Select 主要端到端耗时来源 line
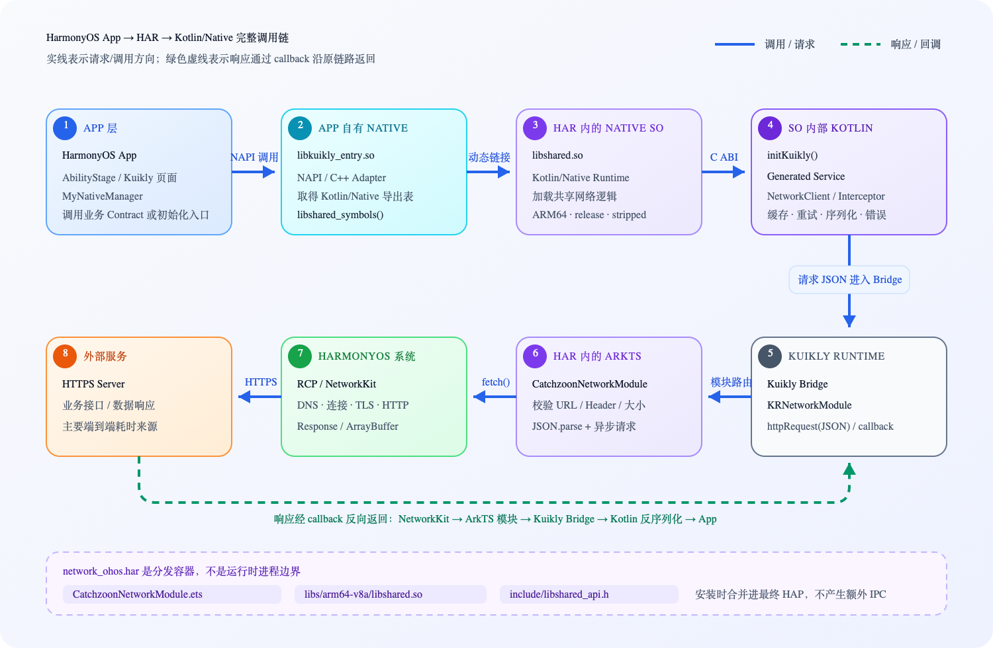This screenshot has width=993, height=648. 110,426
